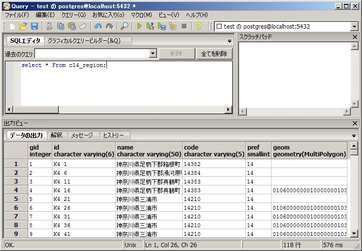Image resolution: width=362 pixels, height=251 pixels.
Task: Click the geom column header
Action: [x=309, y=151]
